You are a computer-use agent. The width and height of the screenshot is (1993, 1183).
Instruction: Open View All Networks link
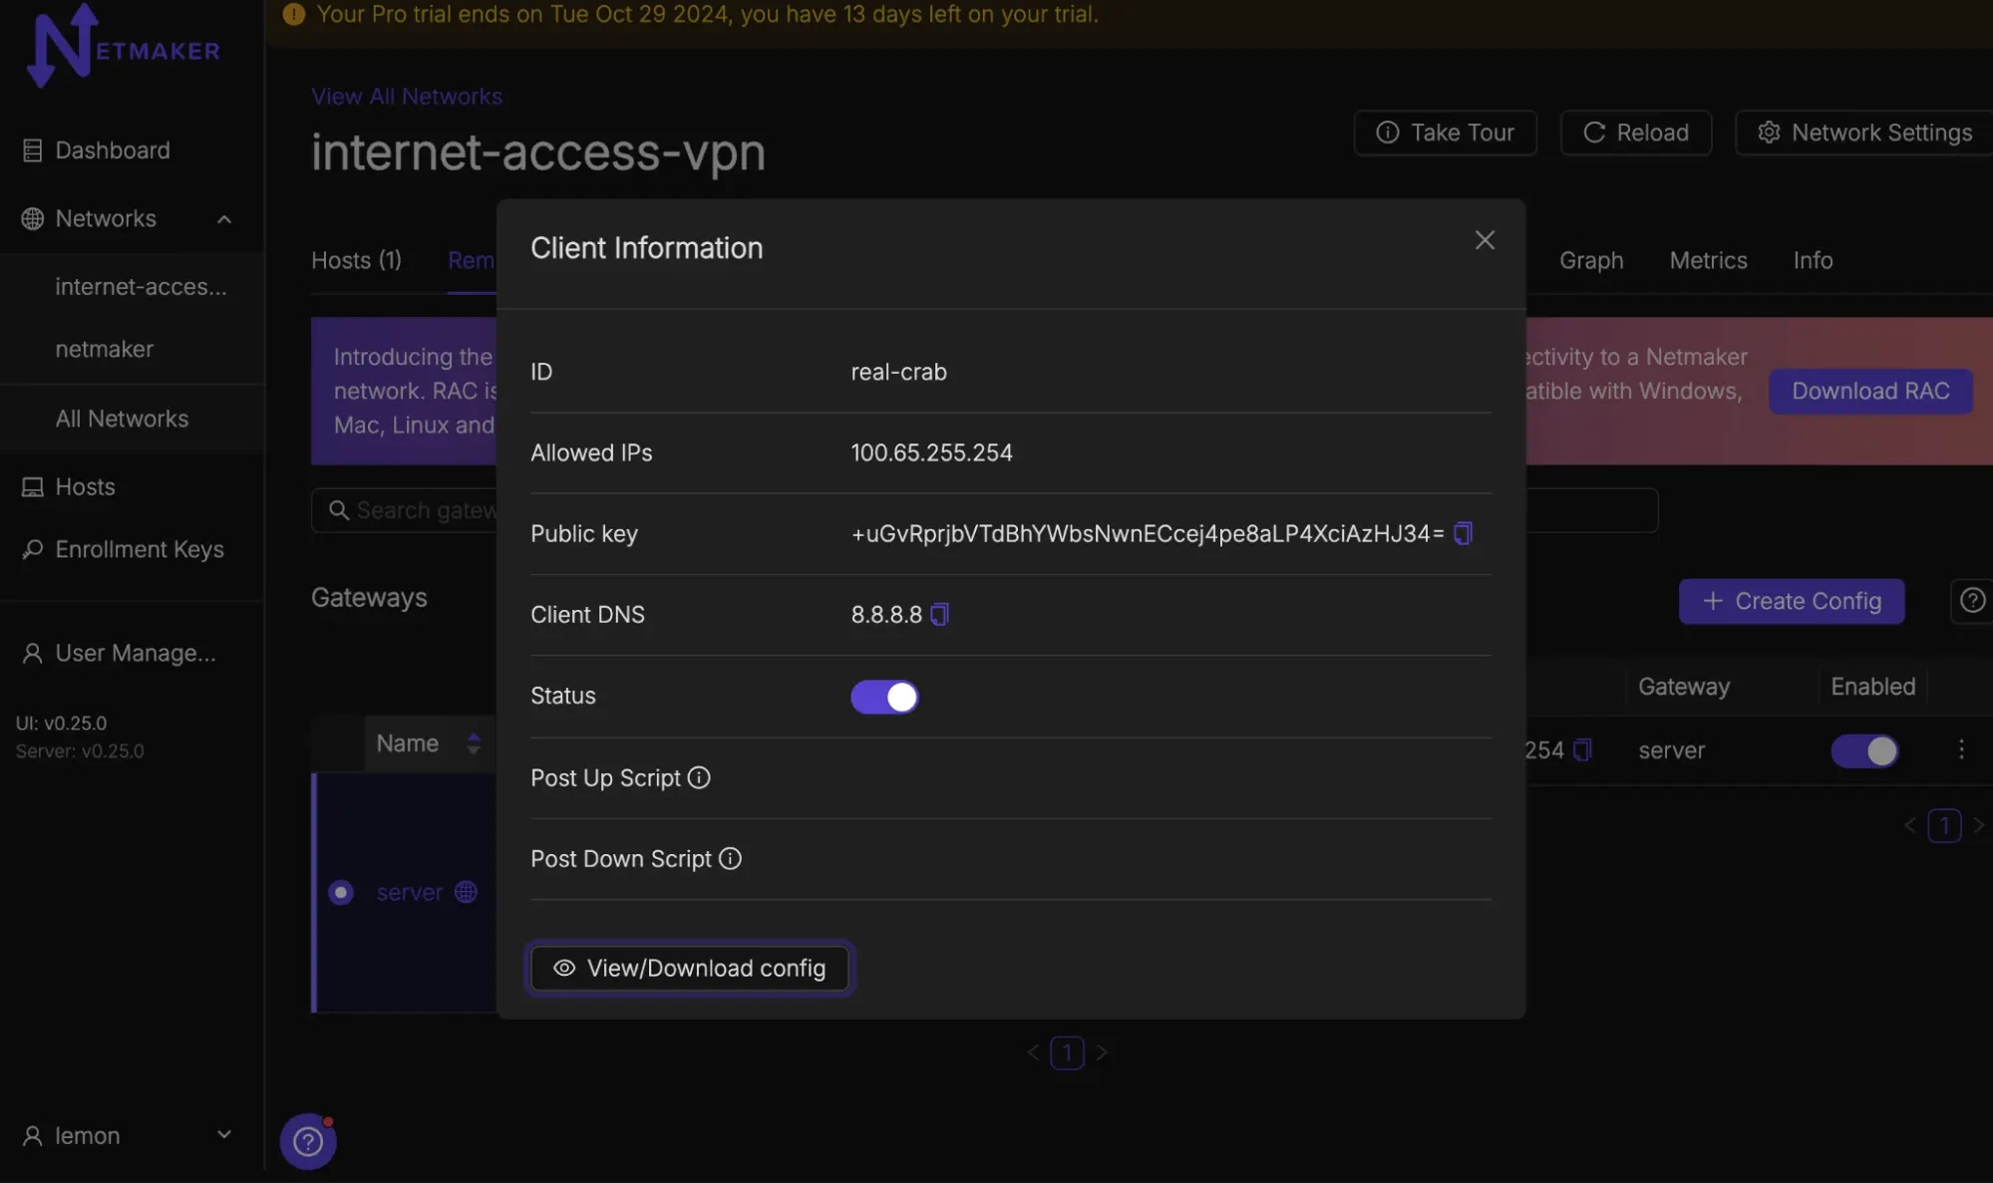point(406,97)
